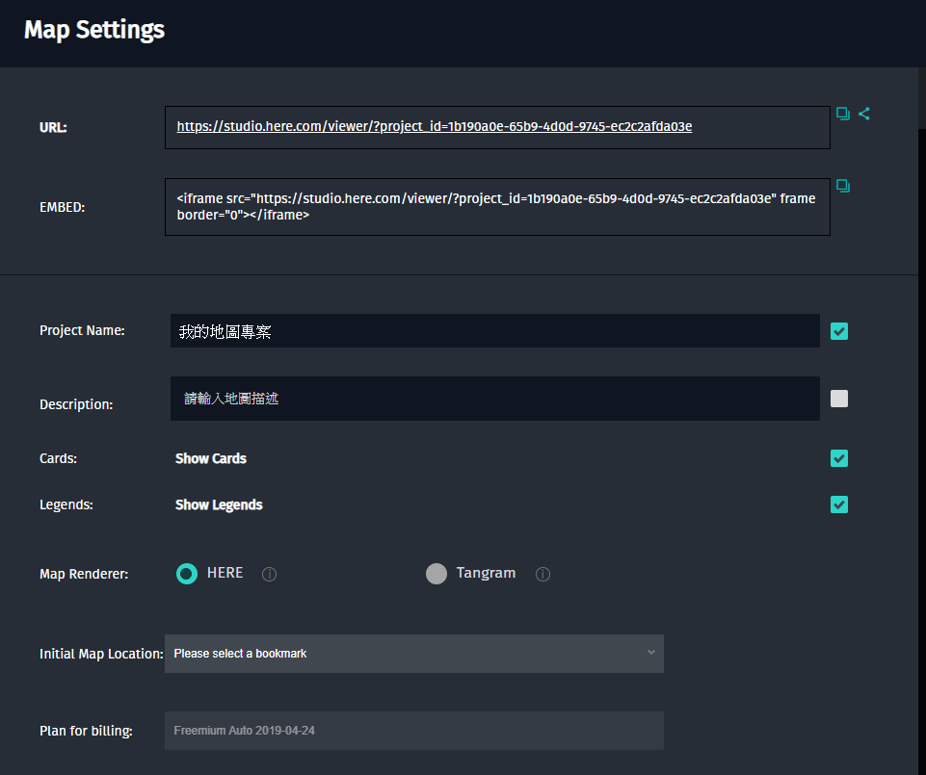The height and width of the screenshot is (775, 926).
Task: Copy the map URL to clipboard
Action: click(x=843, y=114)
